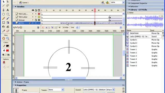This screenshot has width=165, height=93.
Task: Select the Pencil tool
Action: coord(4,18)
